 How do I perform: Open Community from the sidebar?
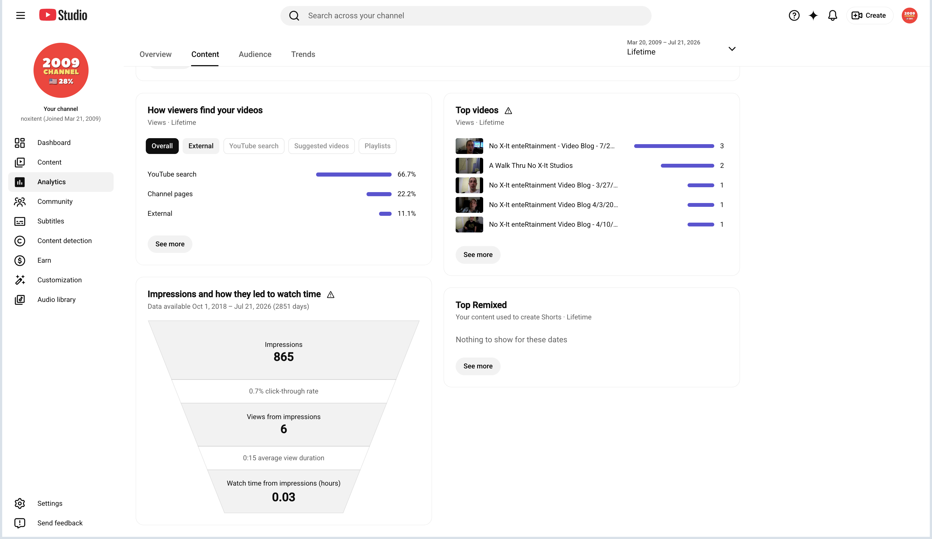61,202
